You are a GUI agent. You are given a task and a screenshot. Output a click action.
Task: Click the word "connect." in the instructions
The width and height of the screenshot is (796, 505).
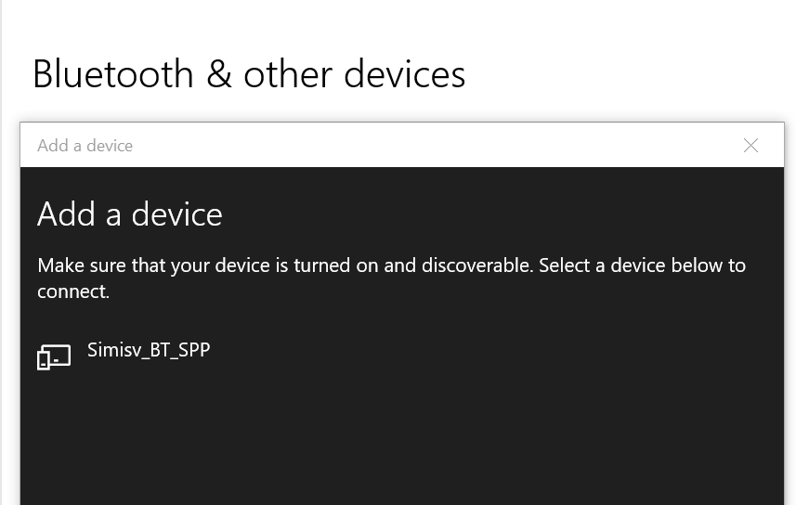pos(73,291)
